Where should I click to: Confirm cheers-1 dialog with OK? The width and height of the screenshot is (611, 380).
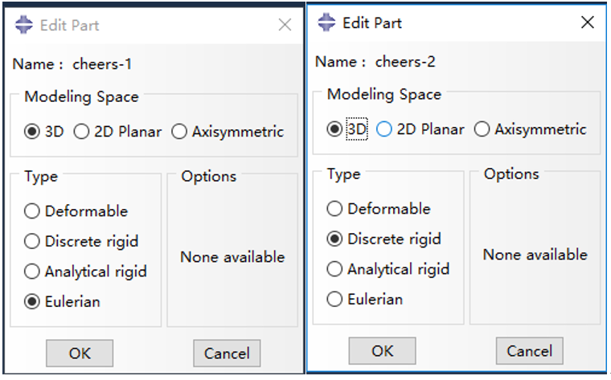tap(80, 353)
